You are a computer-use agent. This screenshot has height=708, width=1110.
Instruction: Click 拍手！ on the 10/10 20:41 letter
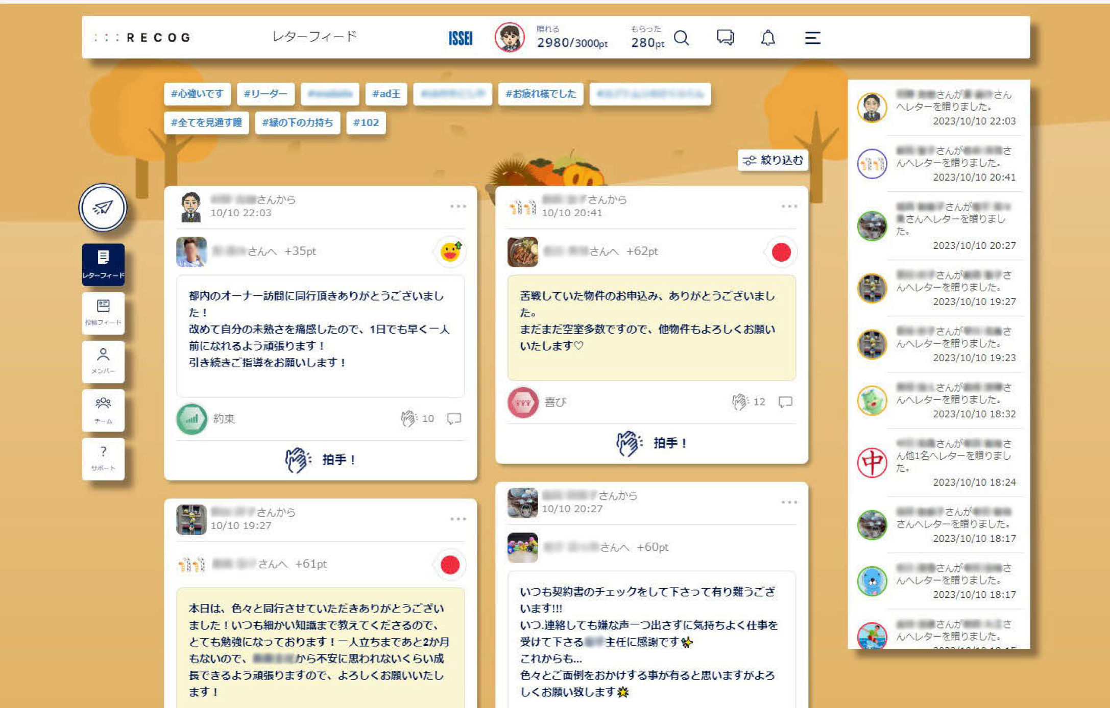(652, 443)
